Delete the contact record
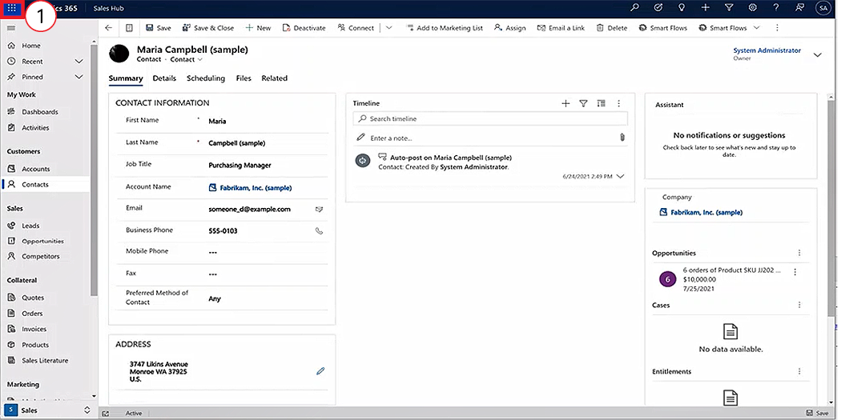This screenshot has width=841, height=420. coord(611,28)
